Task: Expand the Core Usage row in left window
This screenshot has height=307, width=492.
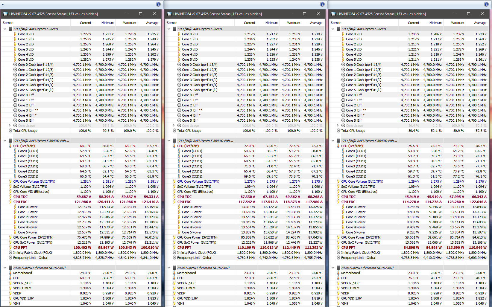Action: tap(10, 126)
